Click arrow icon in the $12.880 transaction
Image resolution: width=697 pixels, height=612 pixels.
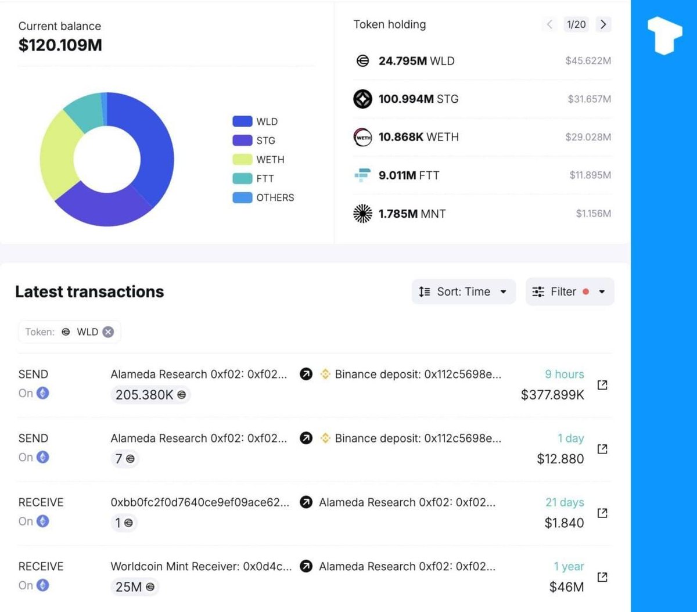[x=306, y=438]
